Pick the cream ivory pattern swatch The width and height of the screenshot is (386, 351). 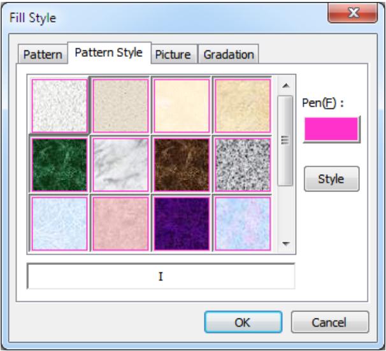click(x=181, y=106)
